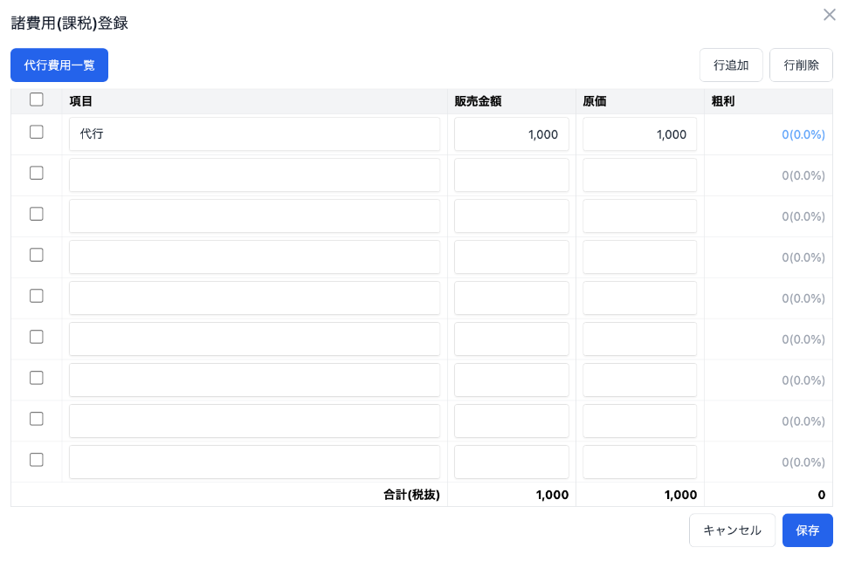Tick the second row's checkbox
Screen dimensions: 848x561
[x=37, y=174]
